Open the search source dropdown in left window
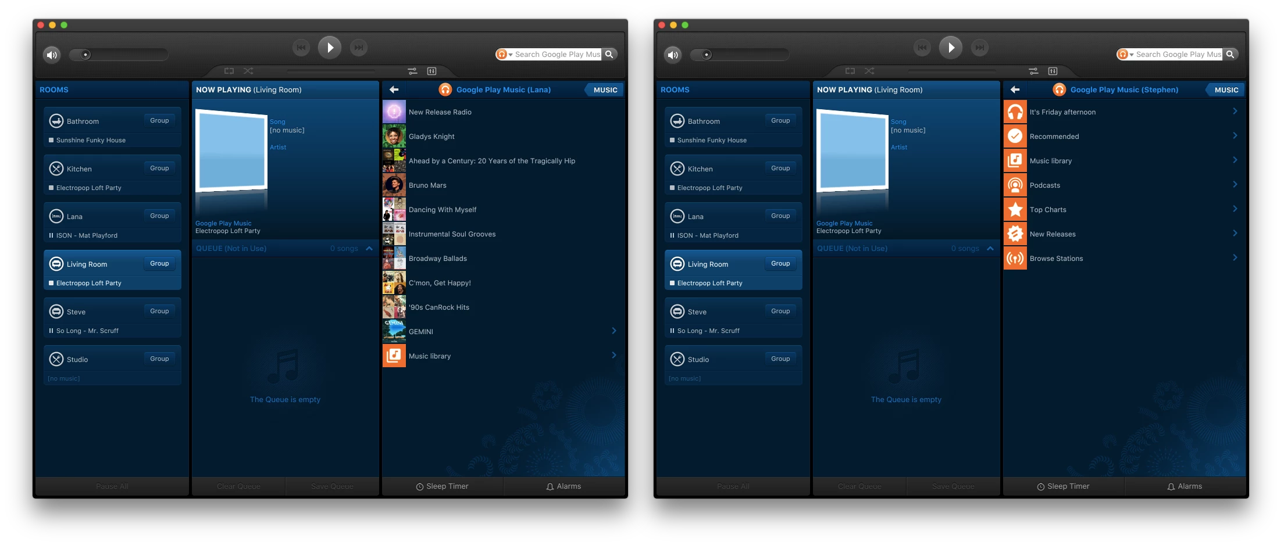Image resolution: width=1277 pixels, height=545 pixels. [x=504, y=54]
